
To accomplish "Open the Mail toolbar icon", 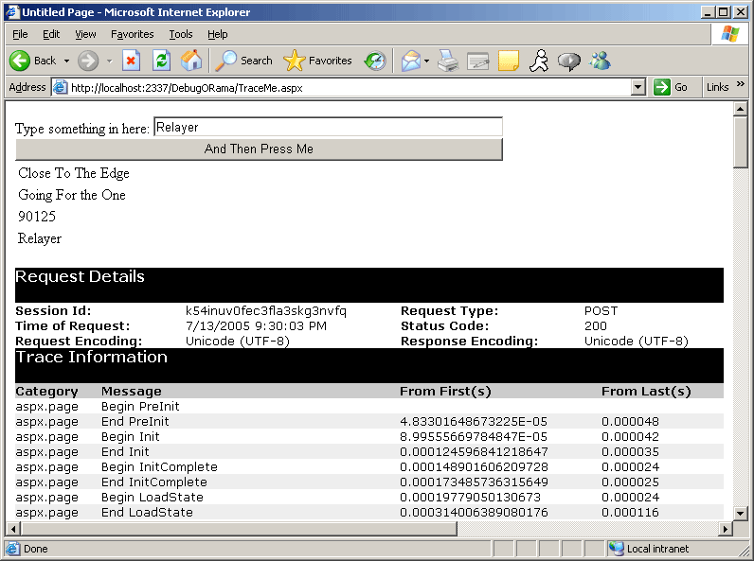I will point(410,61).
